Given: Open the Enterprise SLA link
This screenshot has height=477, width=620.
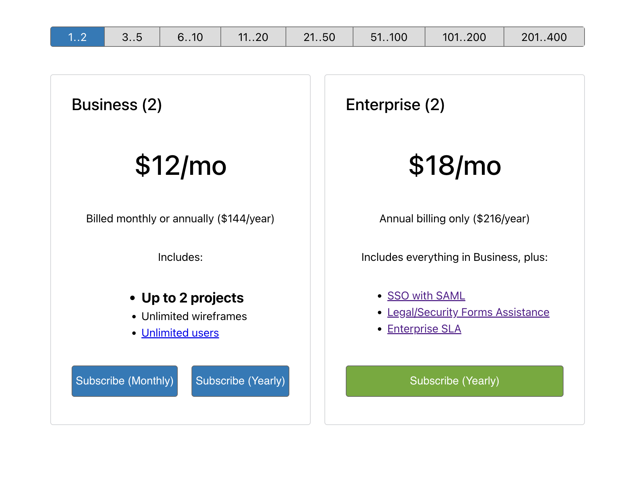Looking at the screenshot, I should point(424,329).
